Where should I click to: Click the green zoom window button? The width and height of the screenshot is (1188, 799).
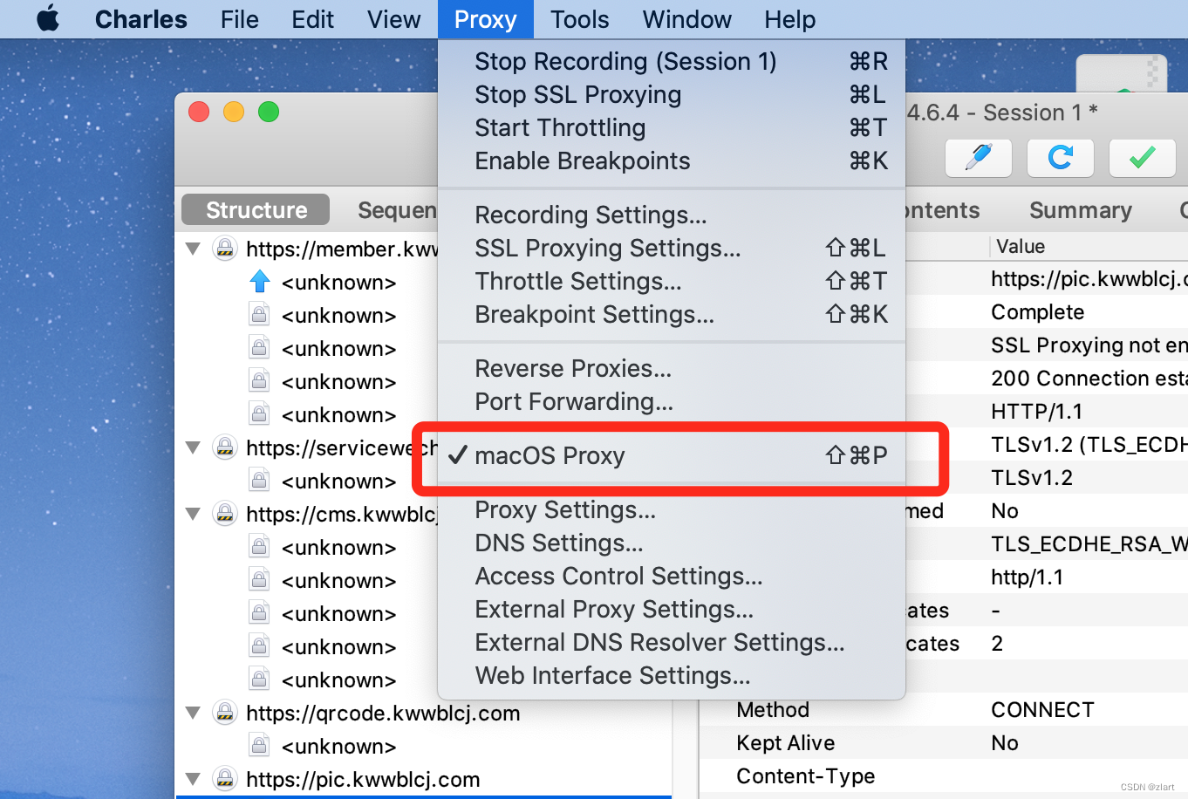[x=269, y=112]
